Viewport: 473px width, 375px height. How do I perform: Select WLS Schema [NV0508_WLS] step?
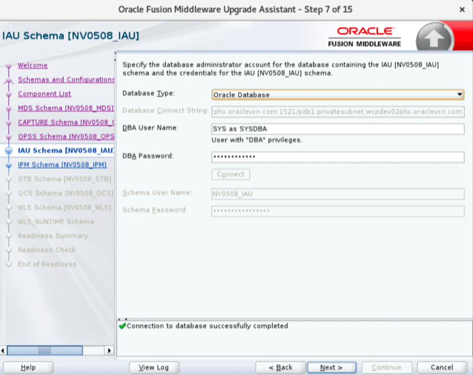point(64,207)
